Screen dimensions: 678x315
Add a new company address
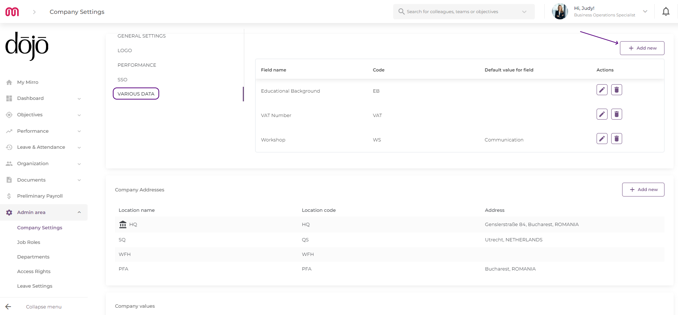(x=643, y=190)
